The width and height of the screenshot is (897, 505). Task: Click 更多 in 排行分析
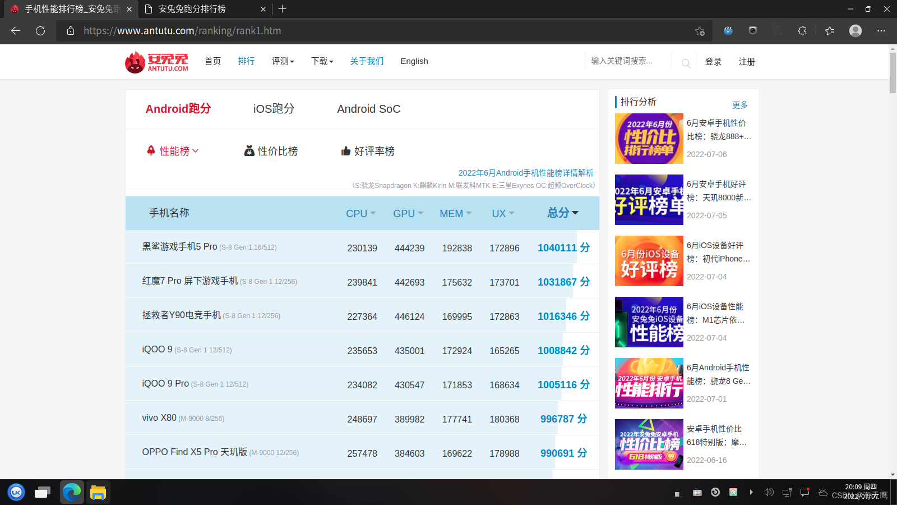(740, 105)
